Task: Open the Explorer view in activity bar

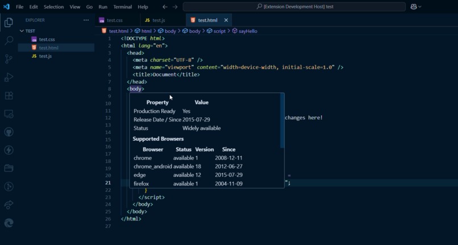Action: pos(9,23)
